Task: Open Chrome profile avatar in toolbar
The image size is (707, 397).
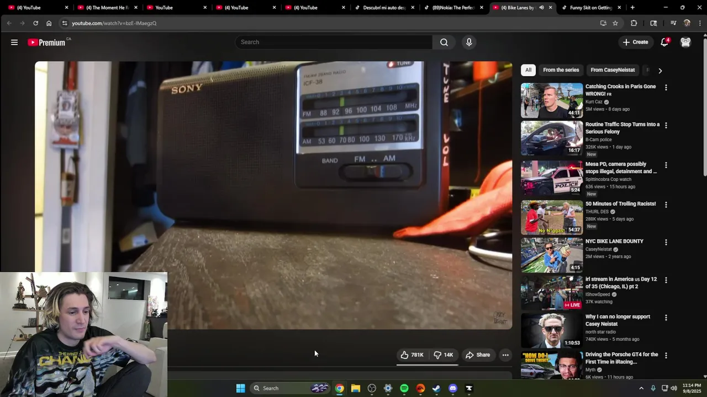Action: 687,23
